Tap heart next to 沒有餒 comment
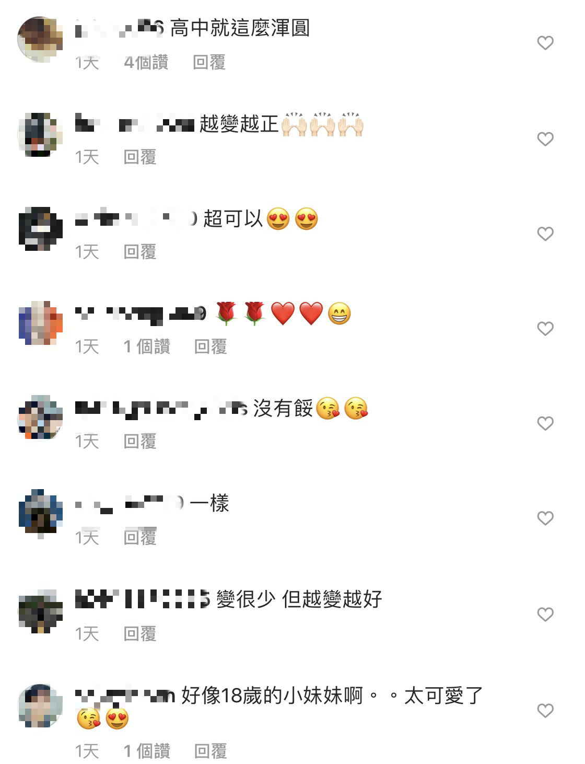Viewport: 585px width, 764px height. (x=545, y=423)
